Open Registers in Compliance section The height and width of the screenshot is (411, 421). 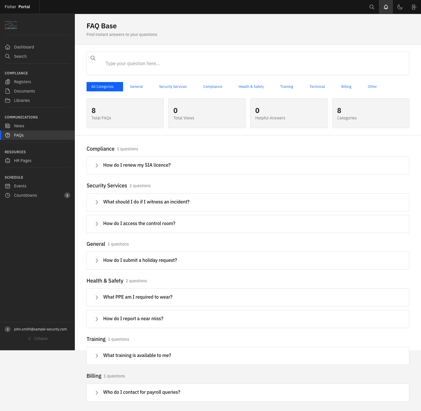pyautogui.click(x=22, y=82)
